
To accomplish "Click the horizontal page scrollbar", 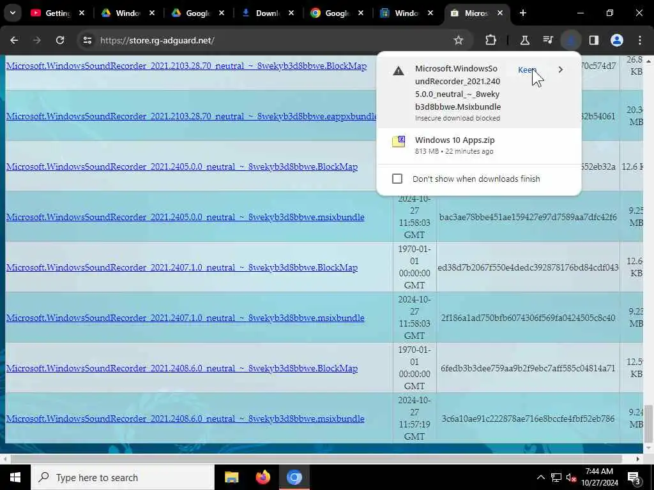I will coord(316,459).
